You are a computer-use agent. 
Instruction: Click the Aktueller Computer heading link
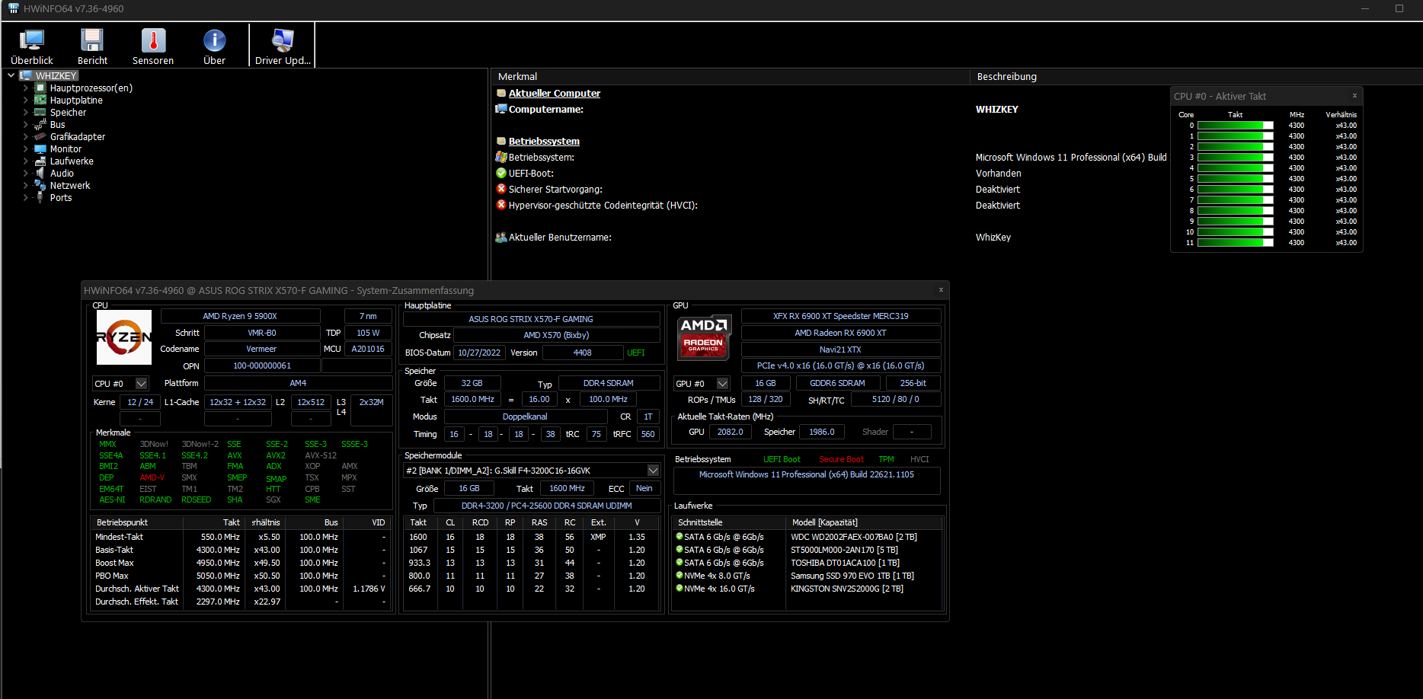click(555, 93)
